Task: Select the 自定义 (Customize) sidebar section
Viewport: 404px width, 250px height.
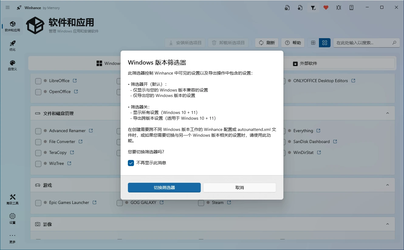Action: coord(12,65)
